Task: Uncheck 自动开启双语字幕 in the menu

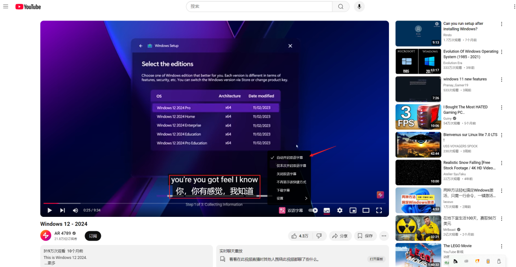Action: pos(289,158)
